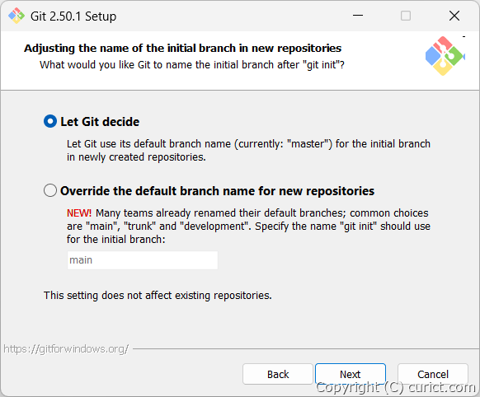
Task: Click the note about existing repositories
Action: [x=158, y=296]
